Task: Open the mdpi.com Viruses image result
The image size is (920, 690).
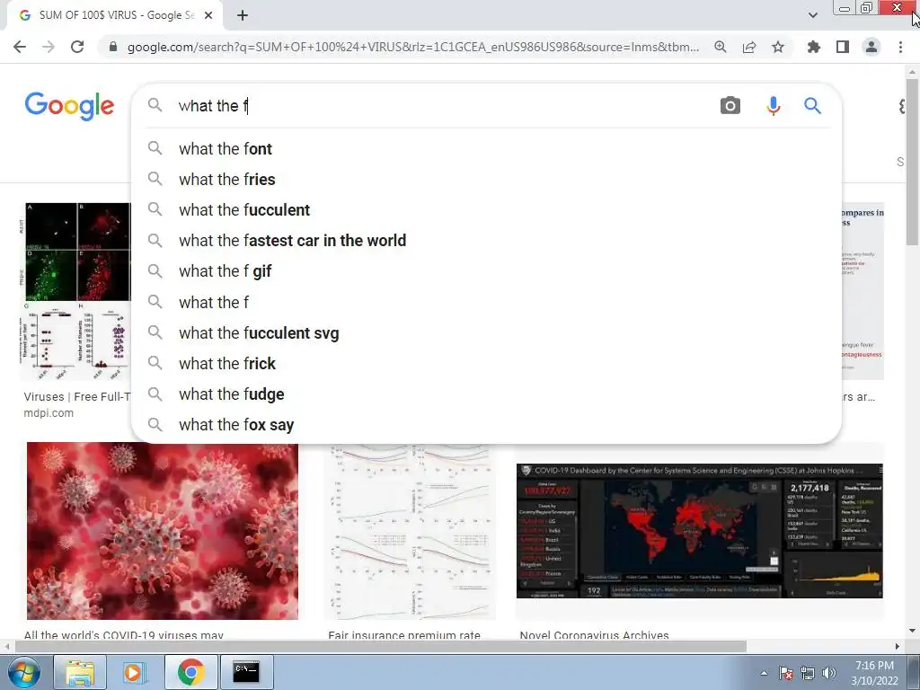Action: coord(77,292)
